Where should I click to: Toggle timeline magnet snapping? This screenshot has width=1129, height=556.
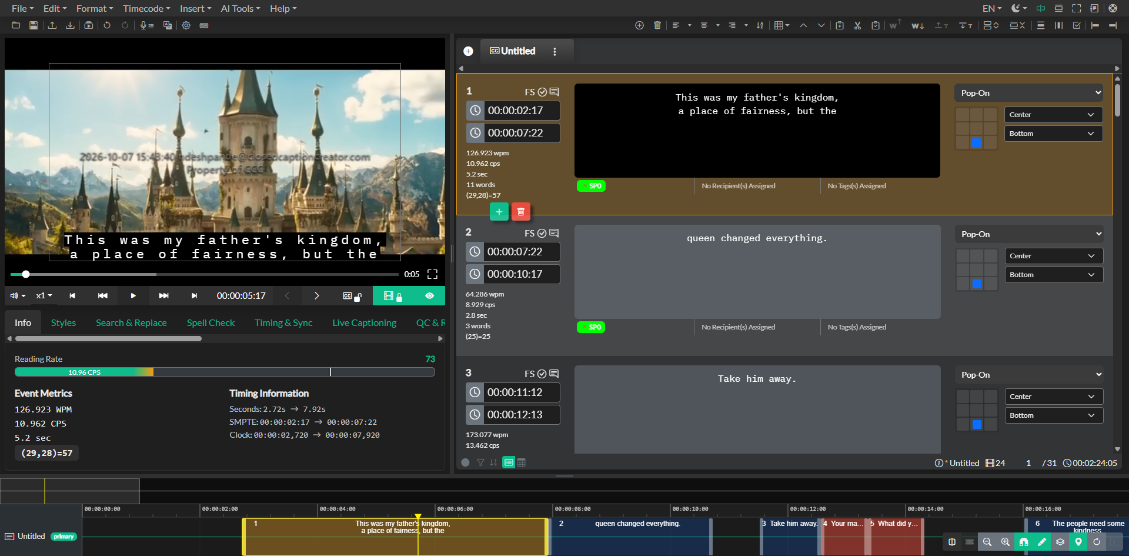point(1024,542)
